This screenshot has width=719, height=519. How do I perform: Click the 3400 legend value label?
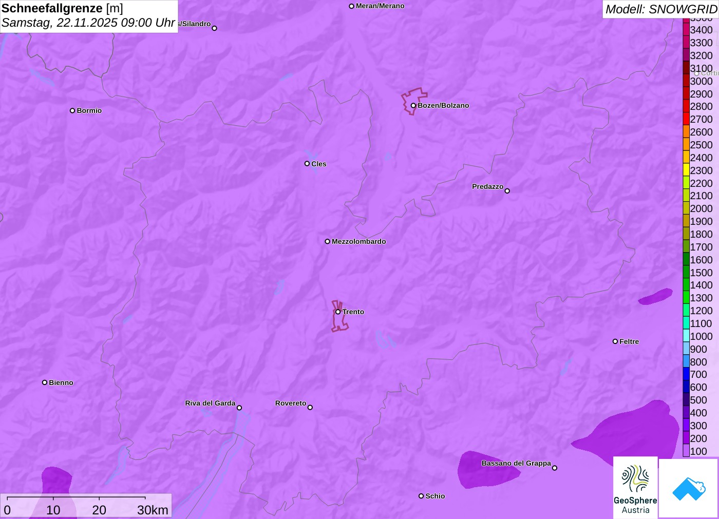coord(702,30)
